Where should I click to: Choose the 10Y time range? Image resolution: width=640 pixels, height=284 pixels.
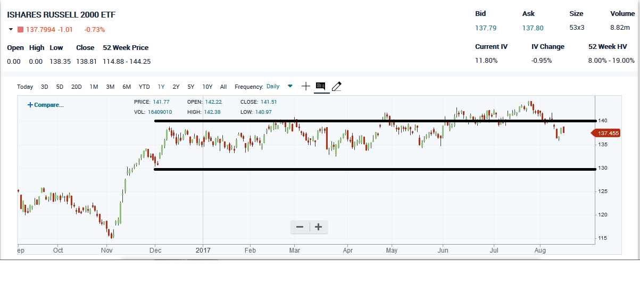tap(207, 87)
